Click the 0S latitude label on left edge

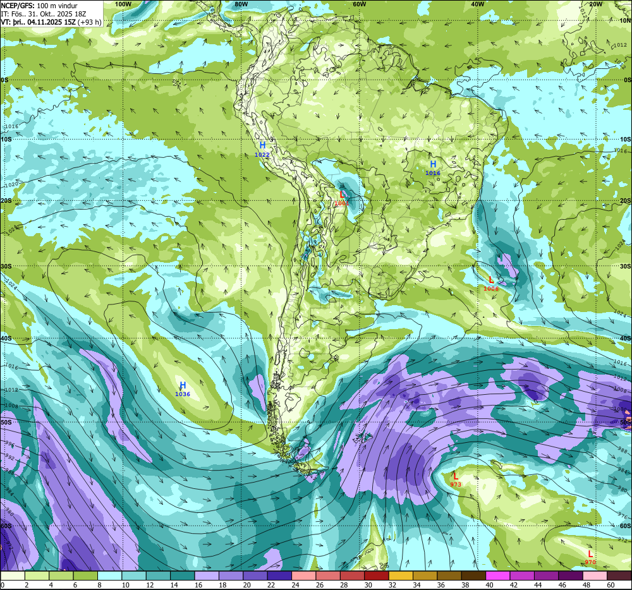click(4, 80)
